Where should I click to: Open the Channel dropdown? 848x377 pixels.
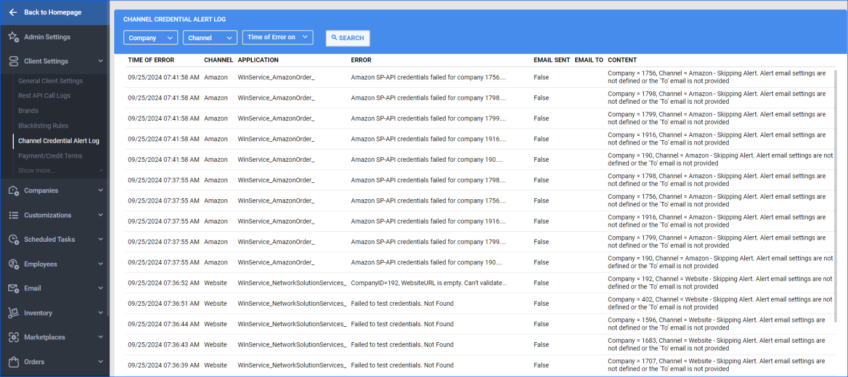210,38
